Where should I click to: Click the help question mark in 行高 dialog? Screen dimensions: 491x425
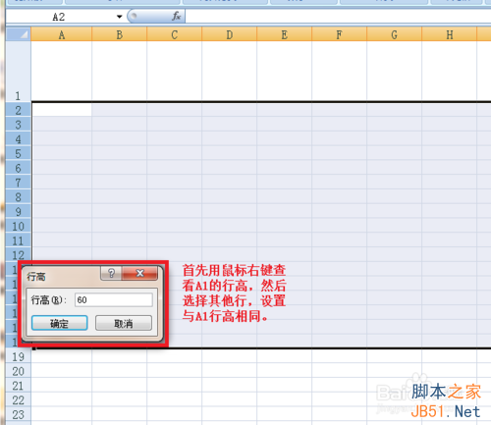(111, 273)
